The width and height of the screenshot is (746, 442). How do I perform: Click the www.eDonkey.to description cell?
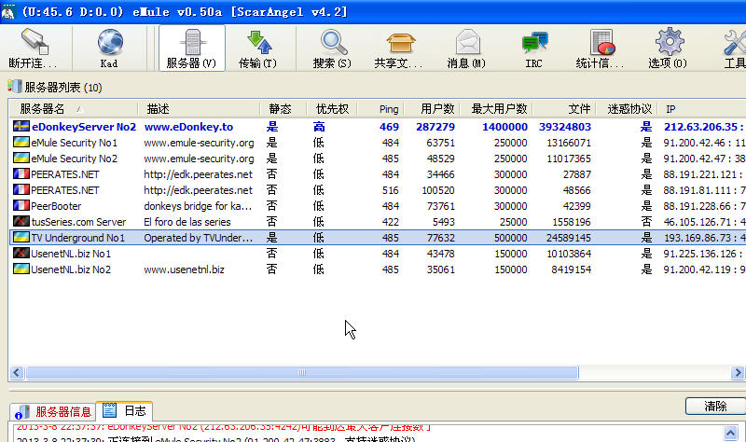188,127
